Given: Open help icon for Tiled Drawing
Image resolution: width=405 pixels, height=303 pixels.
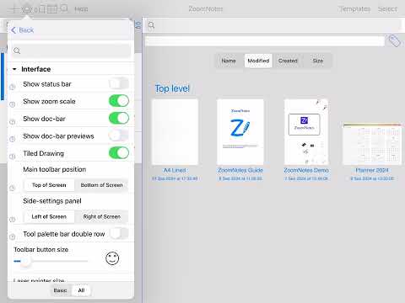Looking at the screenshot, I should [x=12, y=157].
